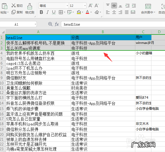Image resolution: width=165 pixels, height=152 pixels.
Task: Apply the red font color A
Action: 87,12
